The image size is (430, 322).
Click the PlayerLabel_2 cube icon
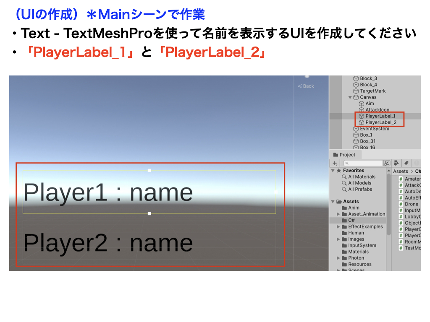pos(362,122)
